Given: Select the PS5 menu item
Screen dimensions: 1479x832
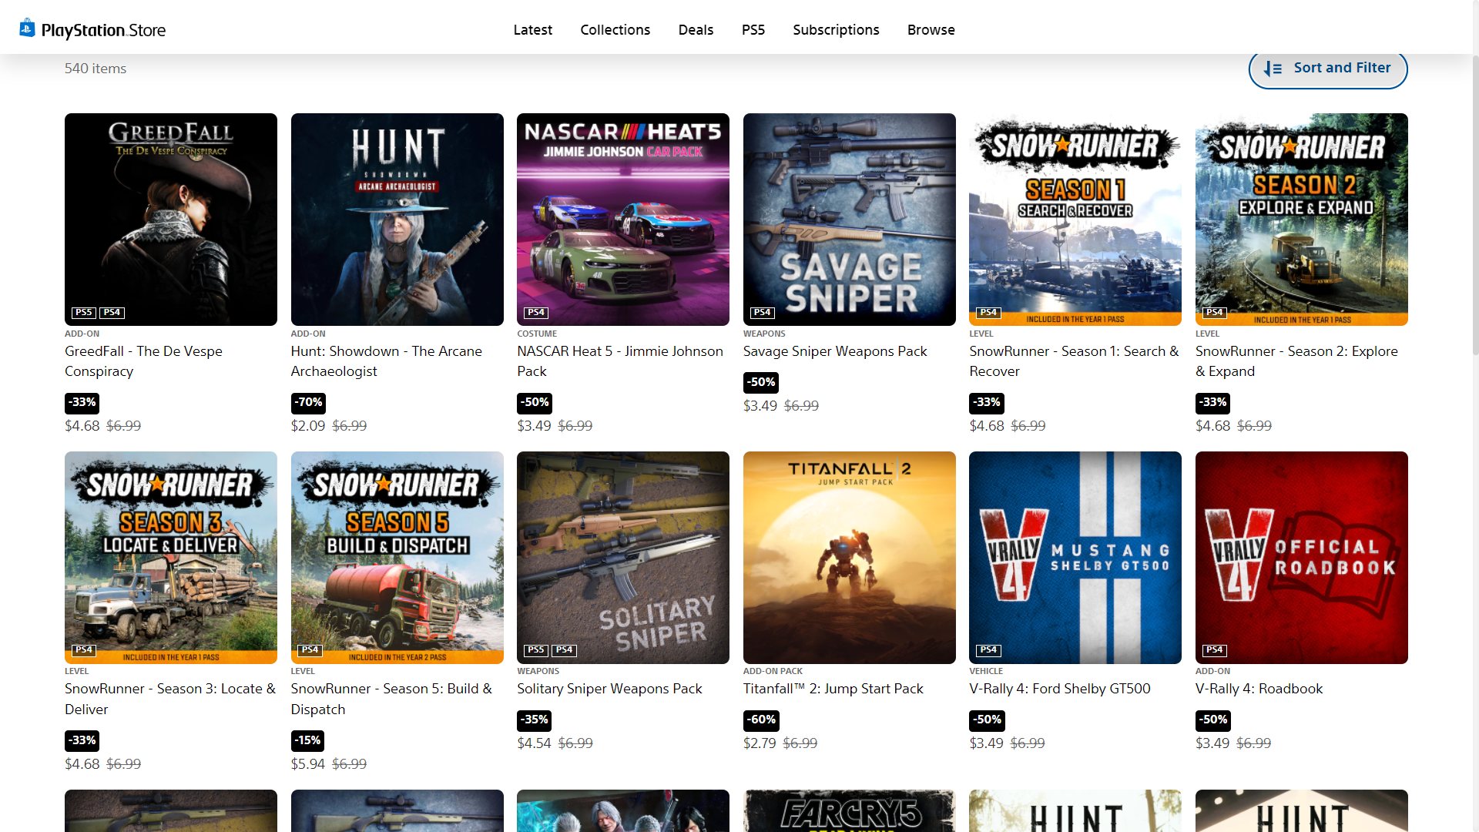Looking at the screenshot, I should [x=753, y=29].
